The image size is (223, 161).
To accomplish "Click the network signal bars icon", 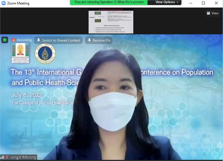I will pyautogui.click(x=2, y=157).
